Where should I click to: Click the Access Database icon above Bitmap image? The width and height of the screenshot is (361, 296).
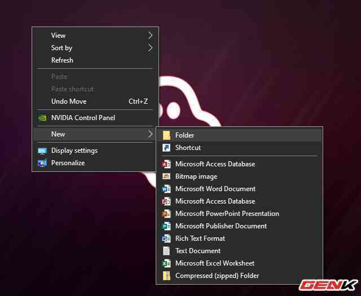166,164
